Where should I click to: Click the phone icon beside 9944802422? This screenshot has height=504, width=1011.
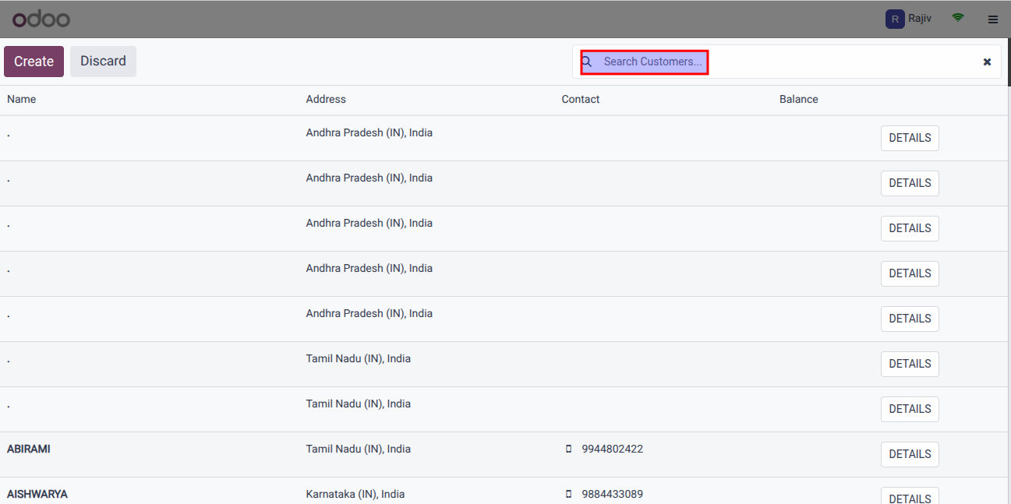pyautogui.click(x=568, y=449)
